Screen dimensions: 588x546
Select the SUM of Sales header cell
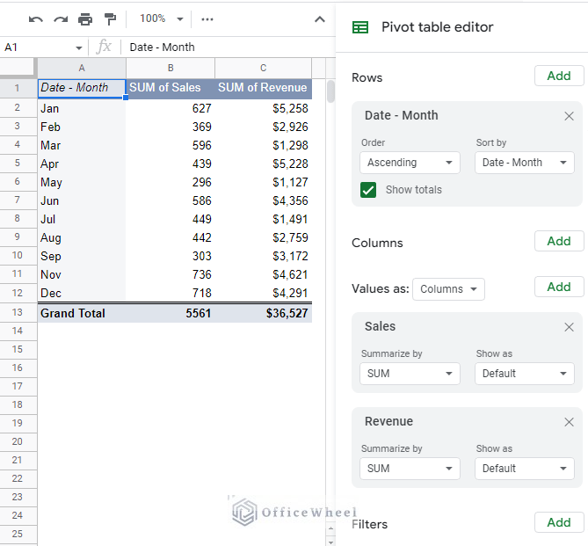point(171,88)
